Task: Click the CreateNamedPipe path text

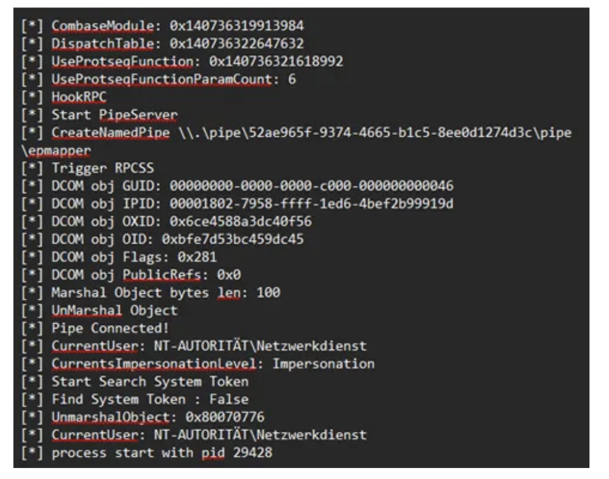Action: (x=366, y=133)
